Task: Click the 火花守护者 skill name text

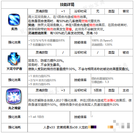Action: click(x=14, y=69)
